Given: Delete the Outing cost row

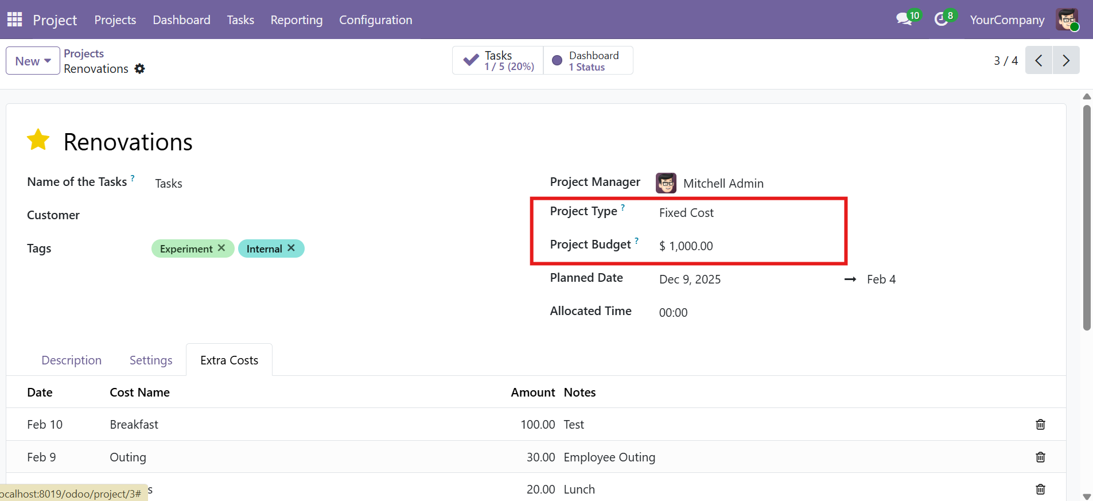Looking at the screenshot, I should 1040,457.
